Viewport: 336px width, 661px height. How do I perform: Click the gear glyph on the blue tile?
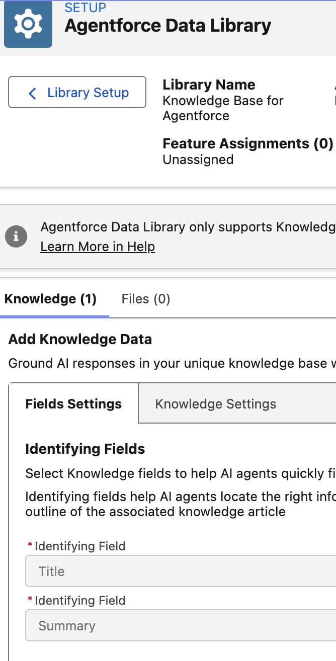click(x=28, y=24)
